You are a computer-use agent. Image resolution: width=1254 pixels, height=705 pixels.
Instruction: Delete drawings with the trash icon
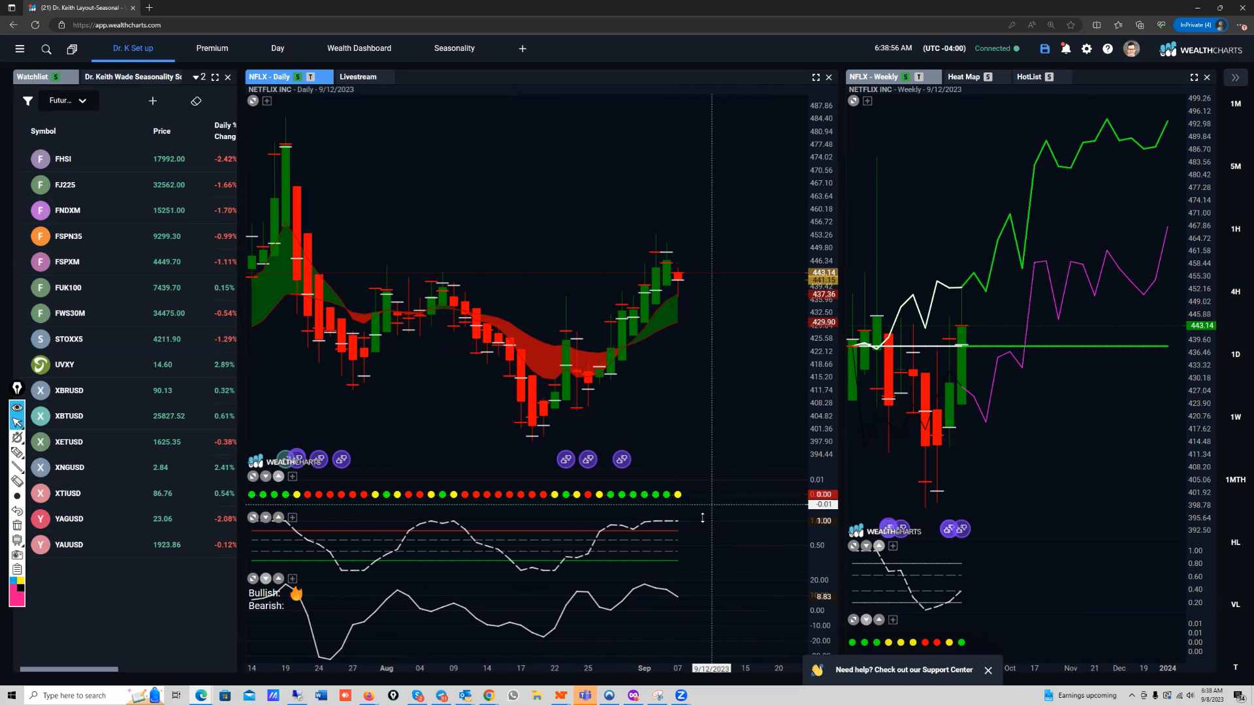[x=17, y=525]
